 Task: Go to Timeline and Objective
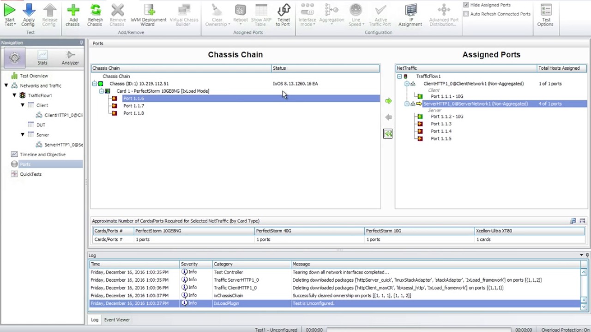pos(42,154)
